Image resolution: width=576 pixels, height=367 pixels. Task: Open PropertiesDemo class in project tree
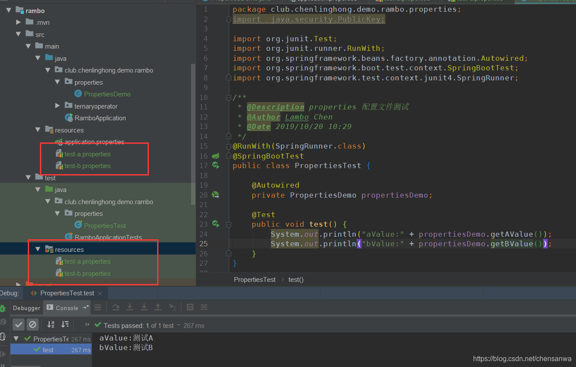[x=107, y=94]
